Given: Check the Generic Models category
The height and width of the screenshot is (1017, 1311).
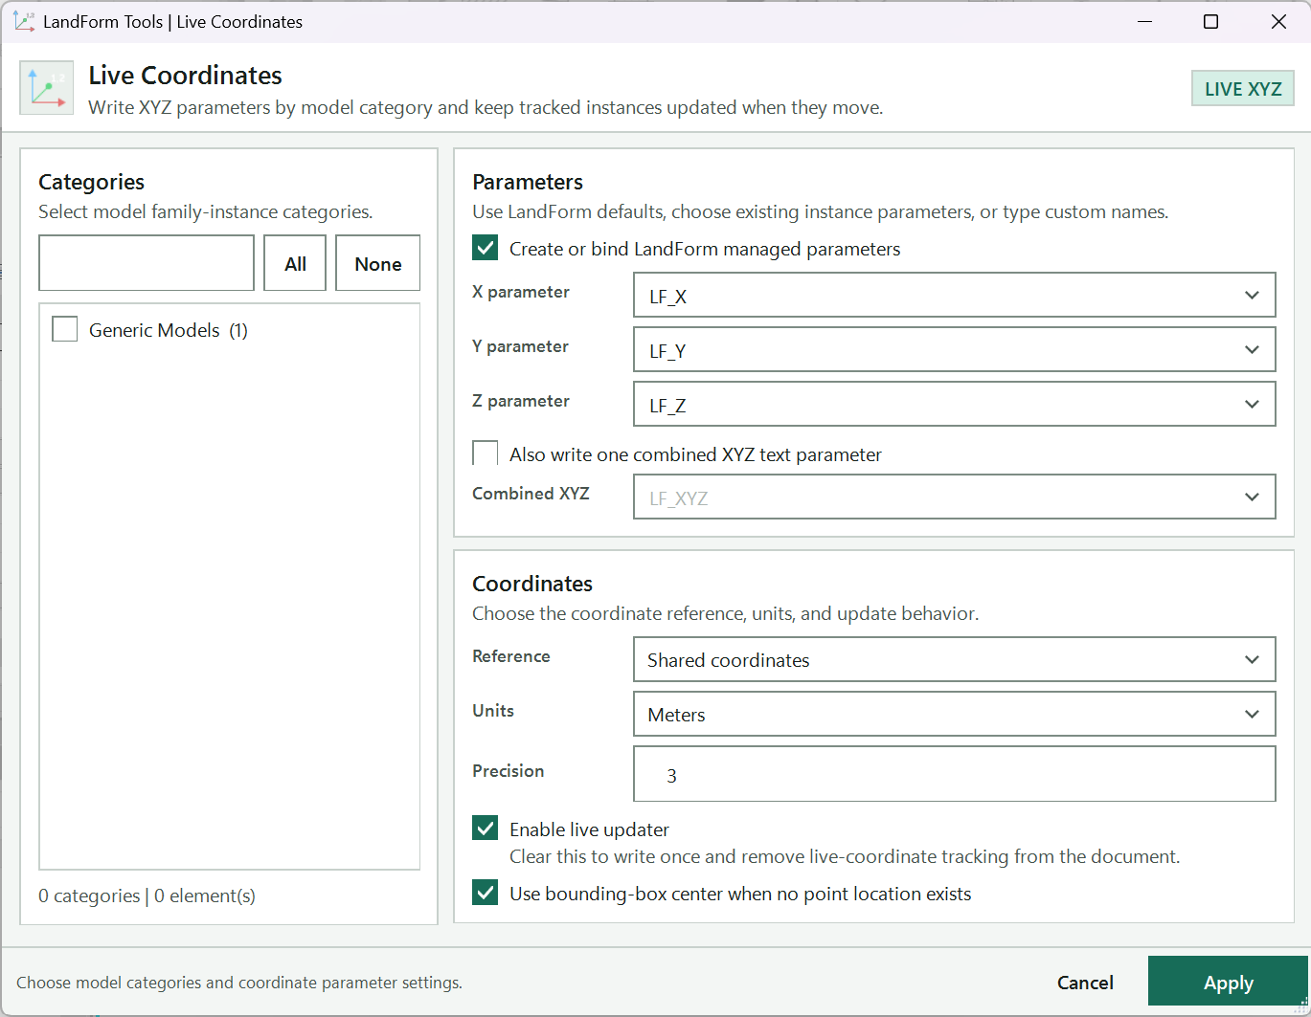Looking at the screenshot, I should coord(65,329).
